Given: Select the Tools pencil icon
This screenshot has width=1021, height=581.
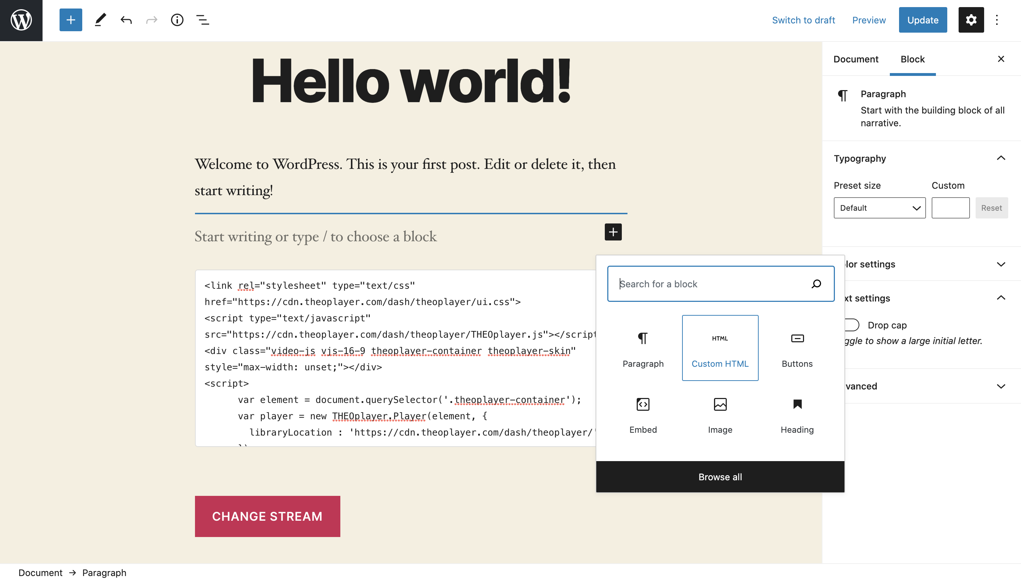Looking at the screenshot, I should click(100, 20).
